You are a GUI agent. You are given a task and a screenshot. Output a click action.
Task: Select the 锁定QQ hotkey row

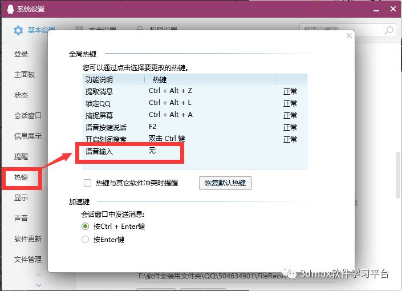click(195, 103)
